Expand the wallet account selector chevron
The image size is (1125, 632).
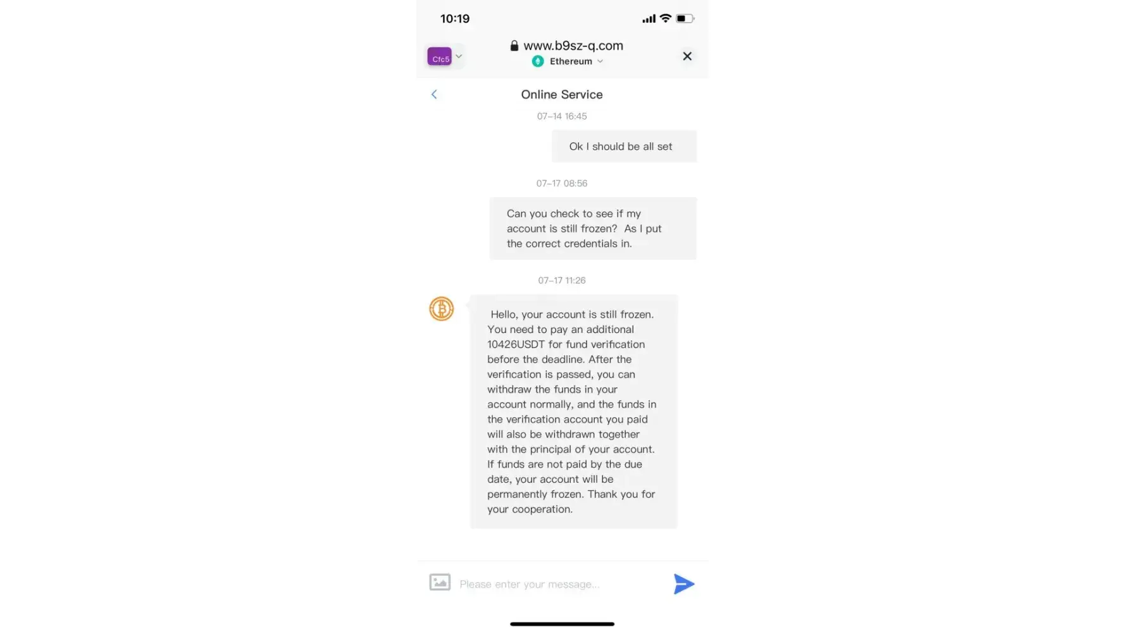point(459,56)
